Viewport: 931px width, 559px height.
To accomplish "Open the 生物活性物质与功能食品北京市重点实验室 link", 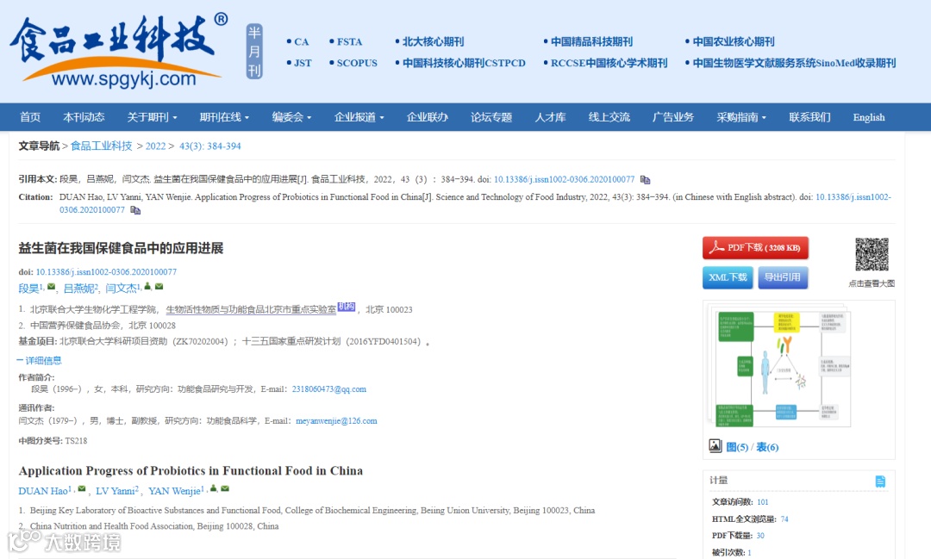I will coord(251,309).
